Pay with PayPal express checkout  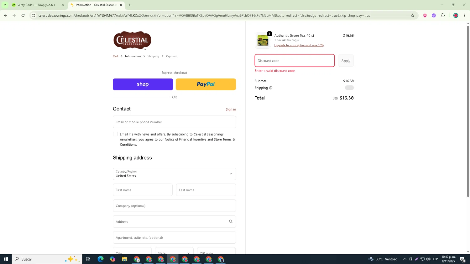[x=206, y=84]
